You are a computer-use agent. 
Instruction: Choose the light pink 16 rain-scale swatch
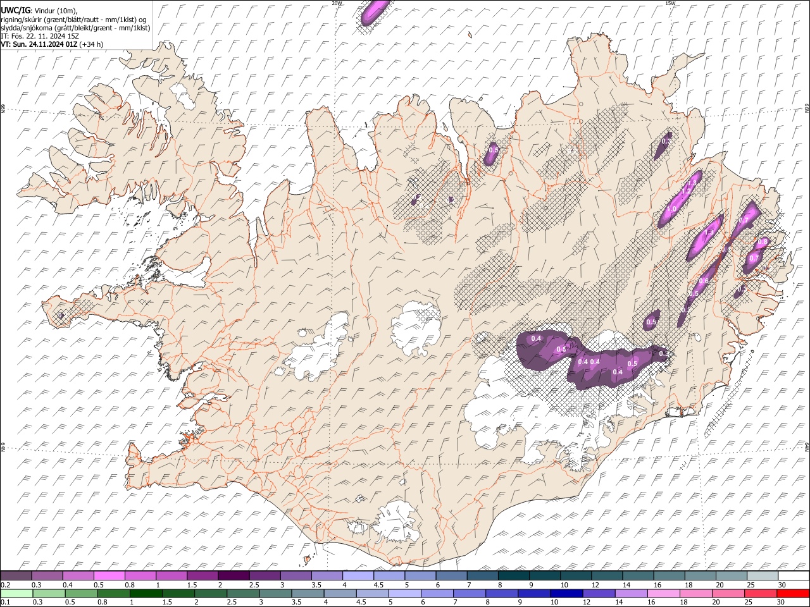[x=663, y=593]
